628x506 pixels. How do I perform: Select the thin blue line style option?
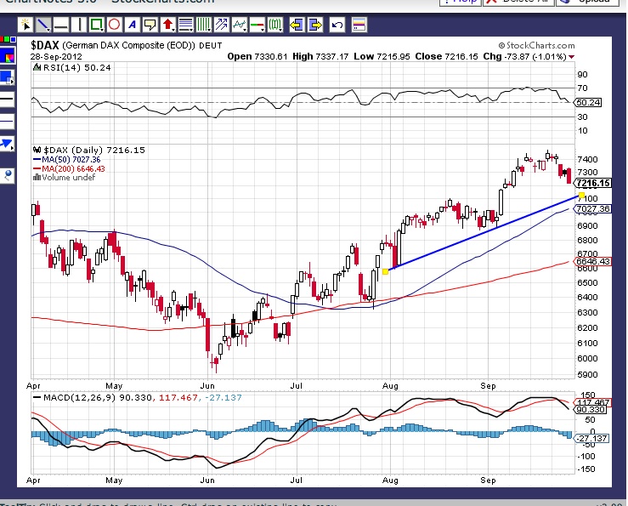click(x=7, y=121)
